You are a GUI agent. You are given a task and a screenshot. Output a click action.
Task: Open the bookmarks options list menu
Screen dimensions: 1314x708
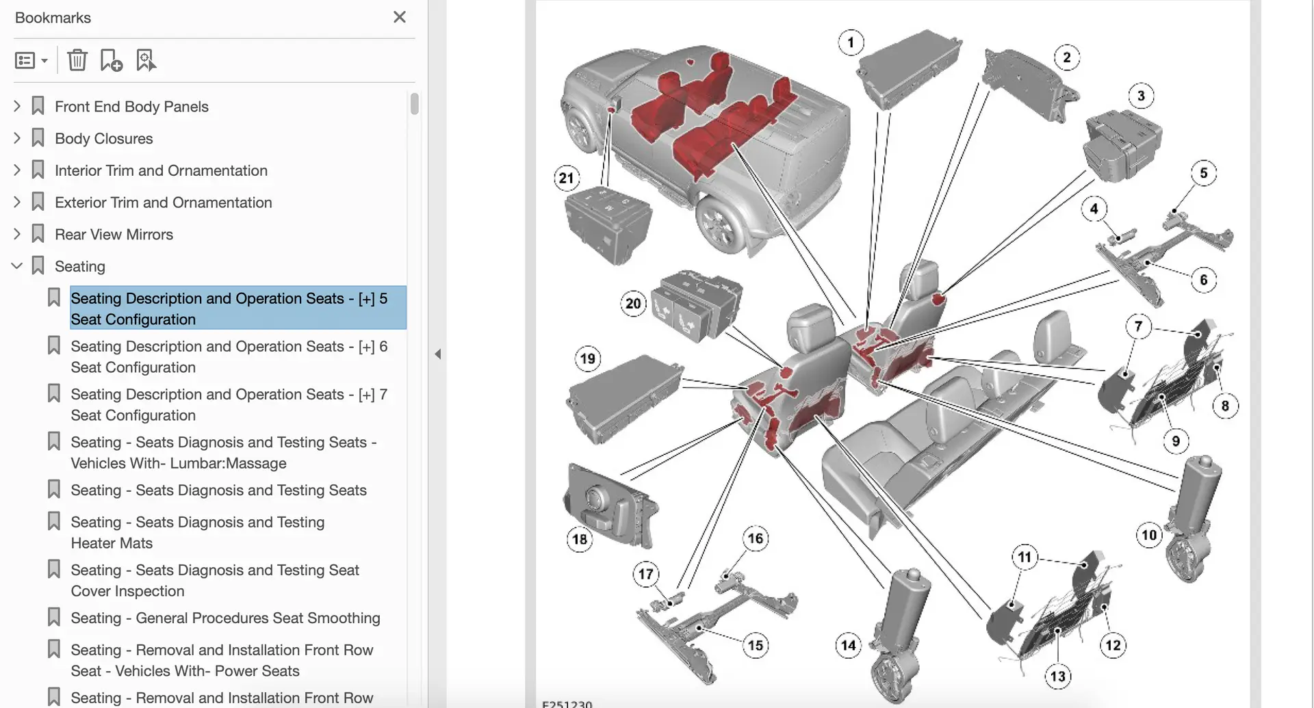[x=31, y=61]
